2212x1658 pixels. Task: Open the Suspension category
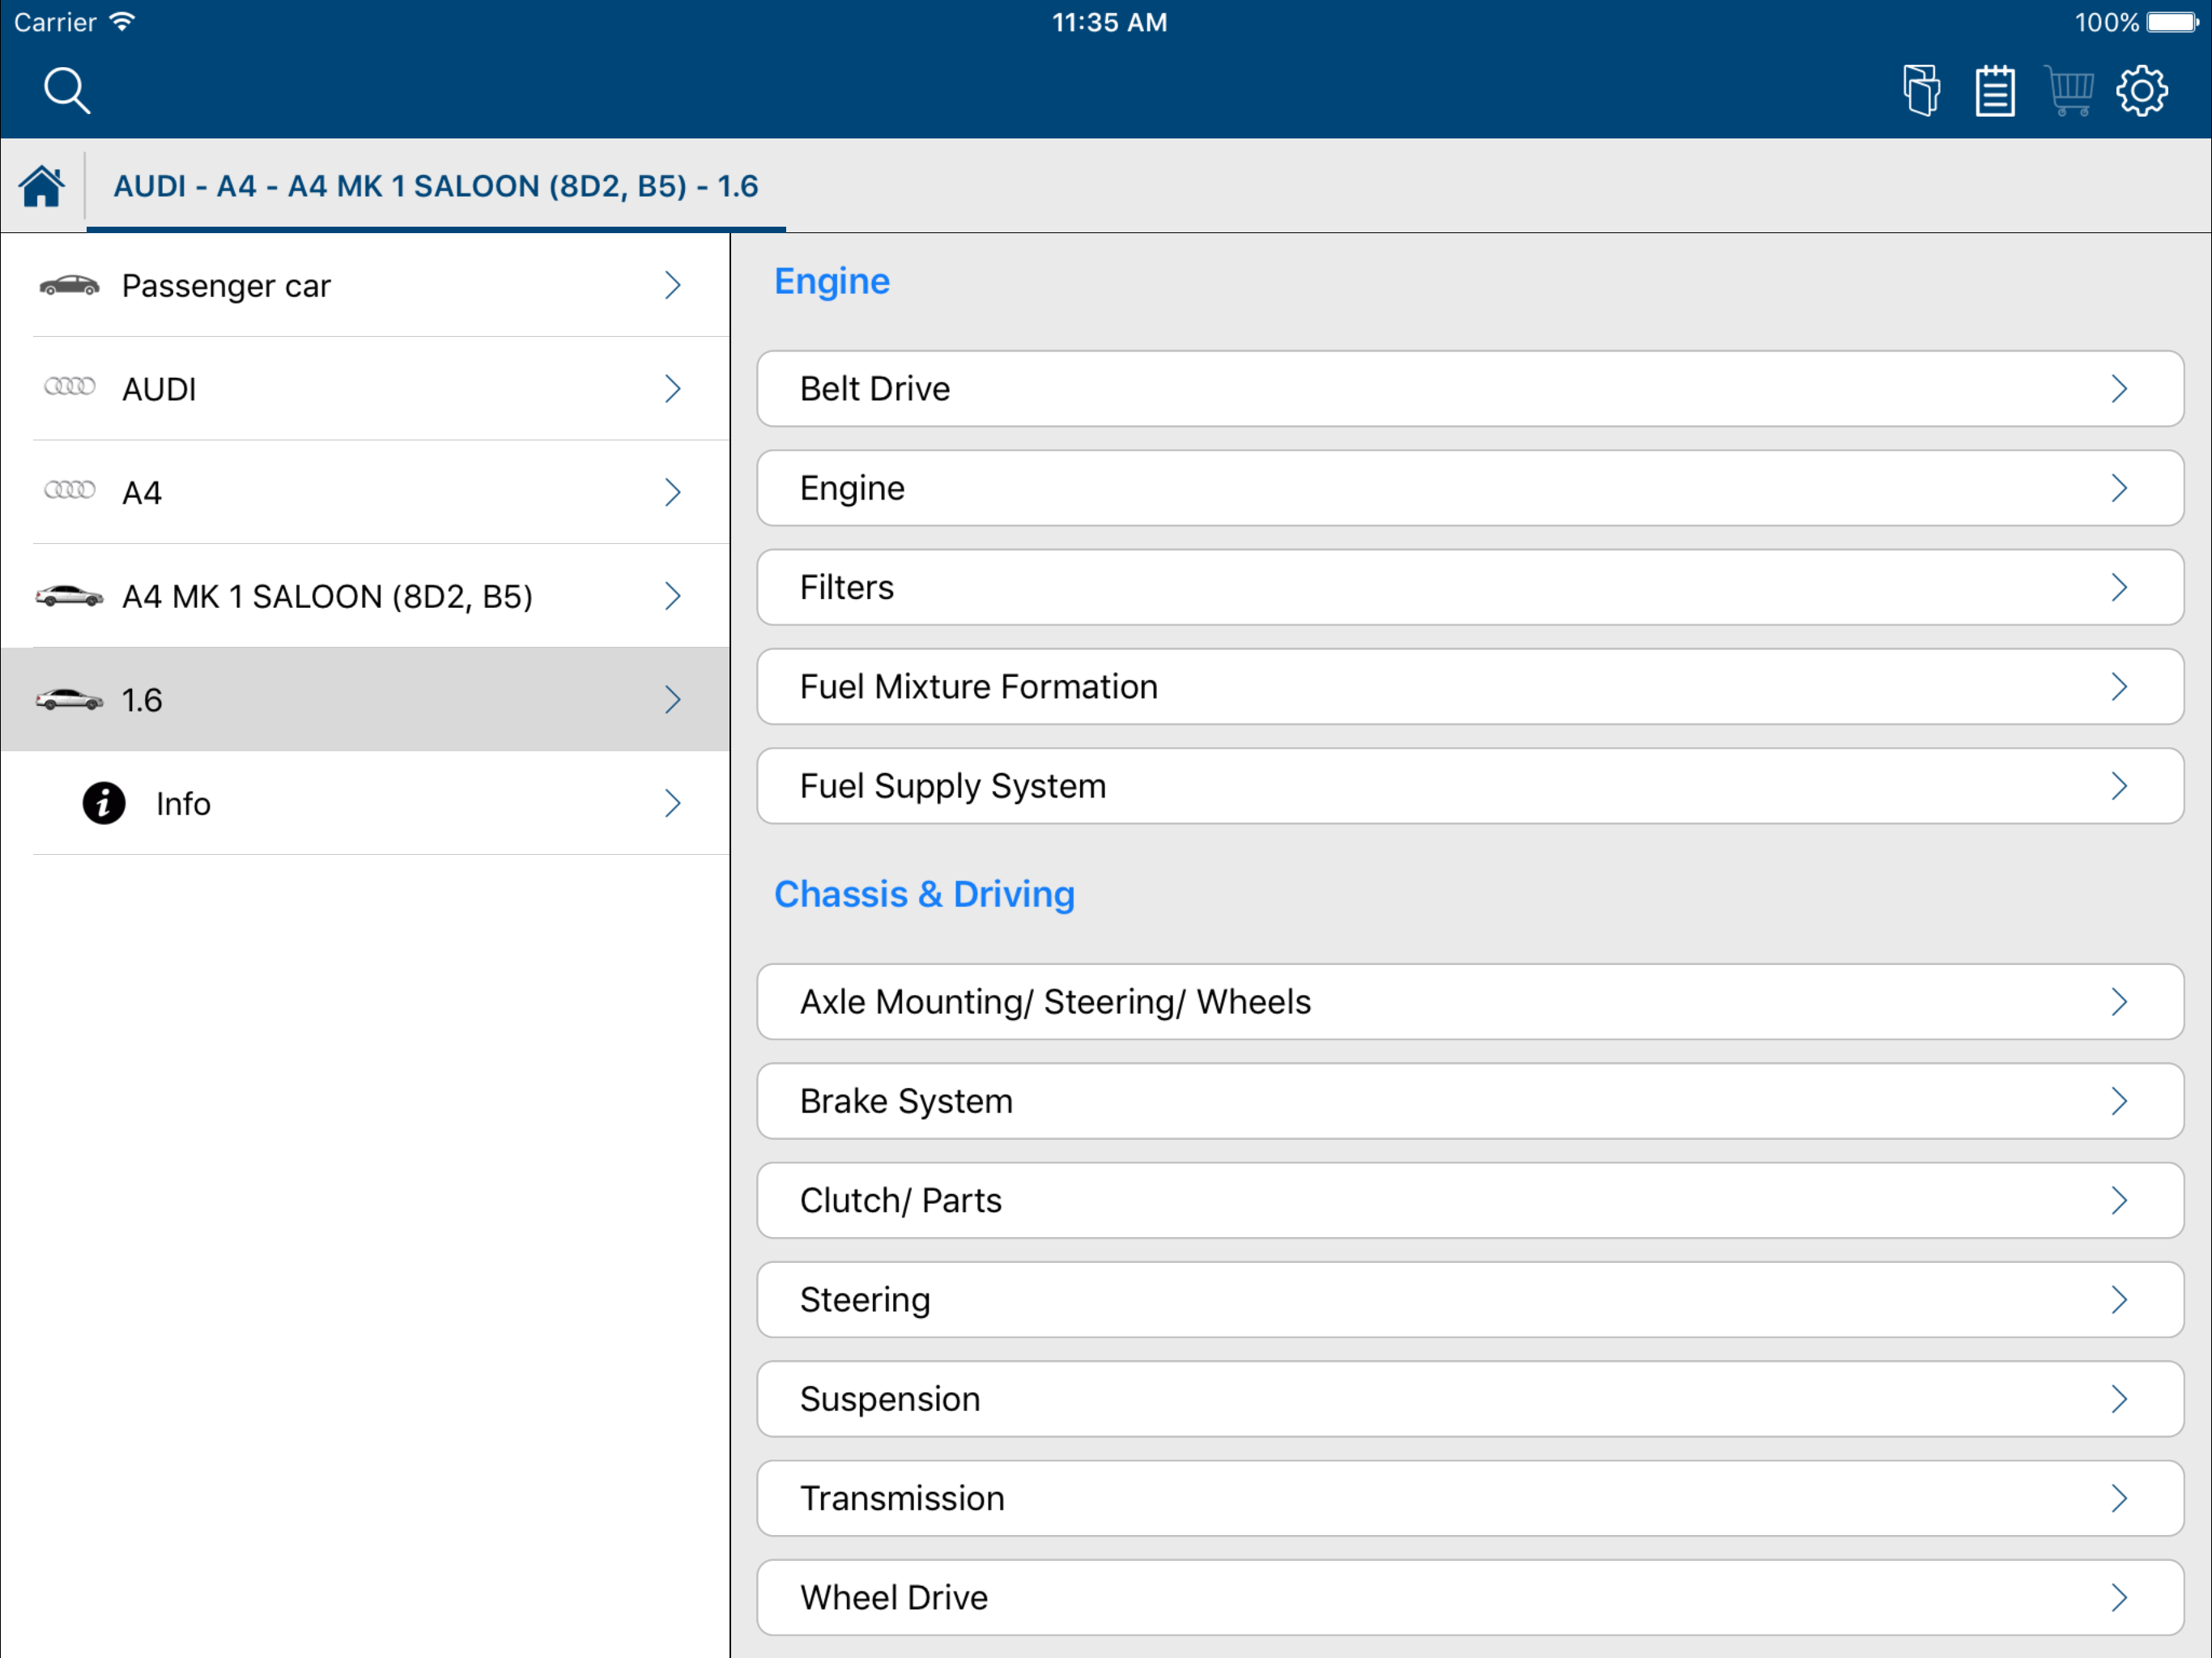click(1470, 1399)
